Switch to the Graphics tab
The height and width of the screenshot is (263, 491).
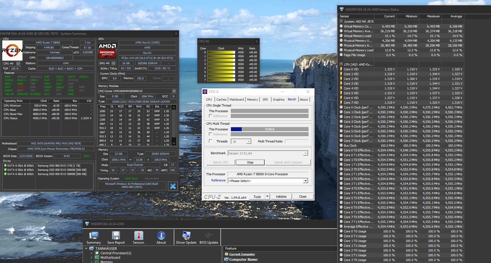(279, 100)
